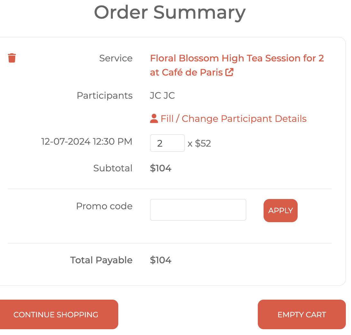Click the x $52 unit price
The height and width of the screenshot is (335, 351).
199,143
